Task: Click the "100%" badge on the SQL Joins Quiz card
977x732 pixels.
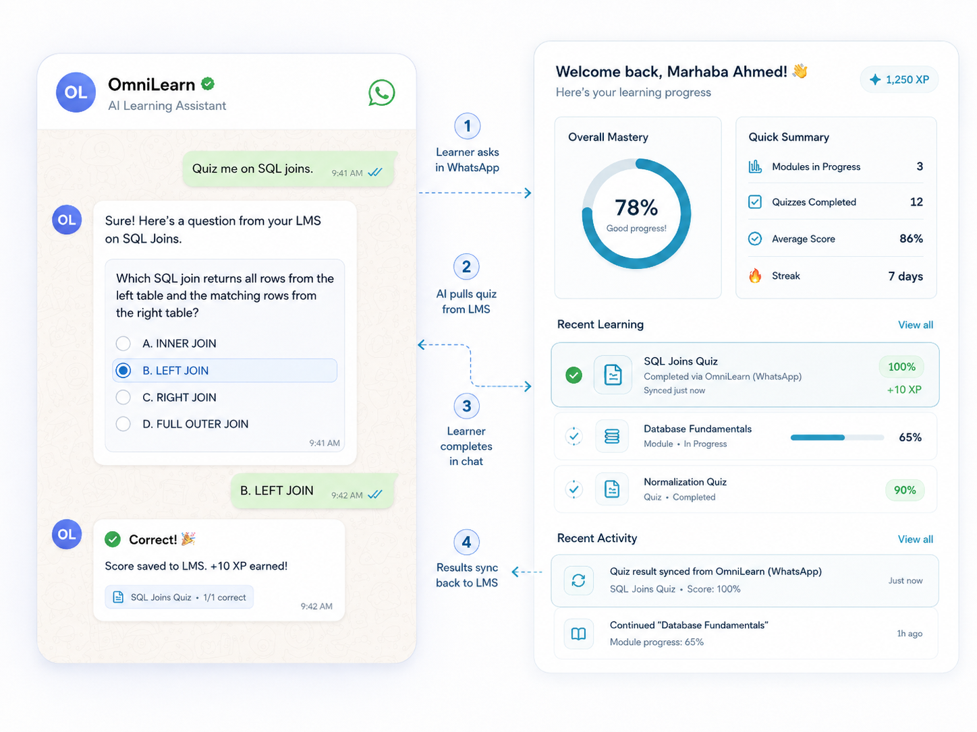Action: pos(901,367)
